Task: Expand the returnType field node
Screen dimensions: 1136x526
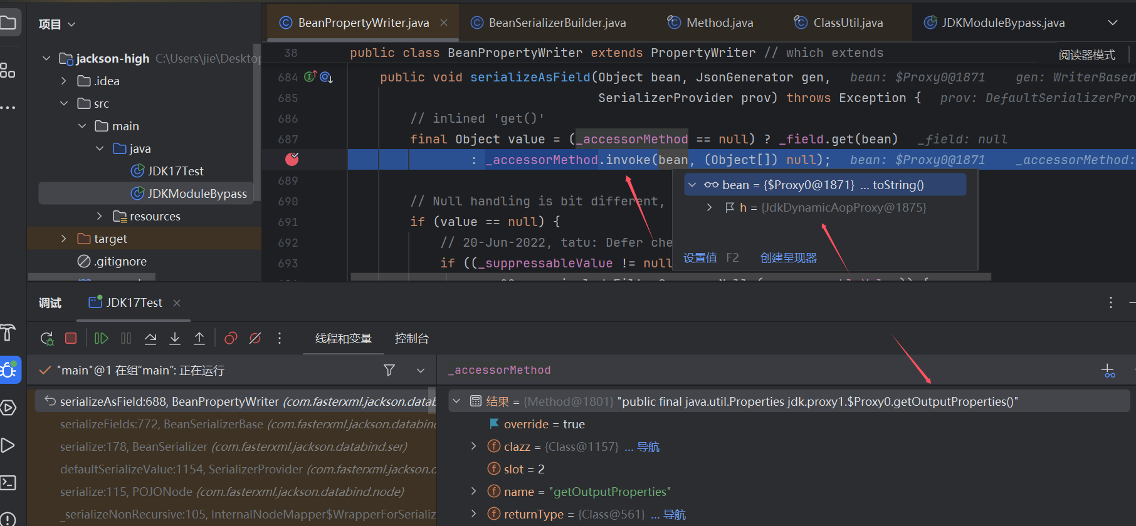Action: coord(474,514)
